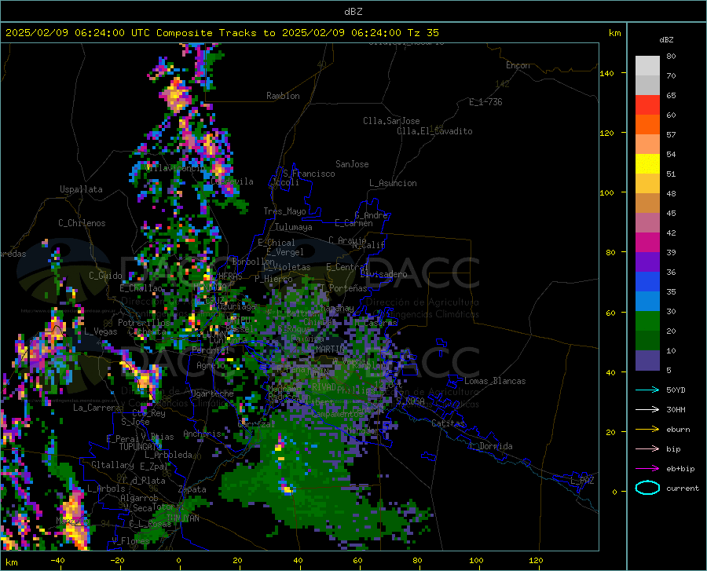Pick the gray 65-70 dBZ swatch
This screenshot has width=707, height=571.
coord(647,86)
